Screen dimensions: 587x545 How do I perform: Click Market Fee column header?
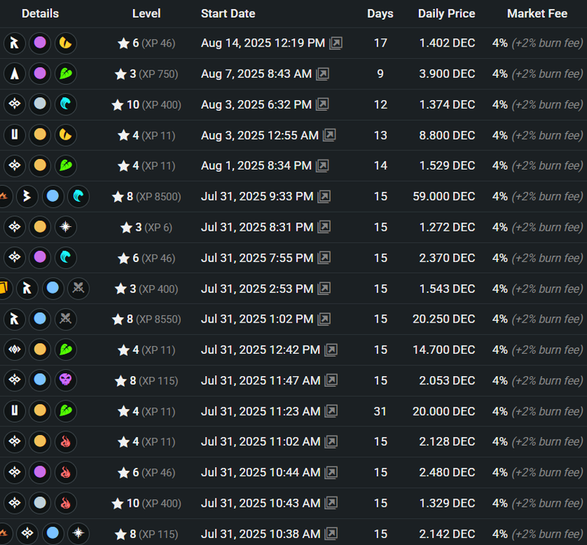tap(537, 14)
